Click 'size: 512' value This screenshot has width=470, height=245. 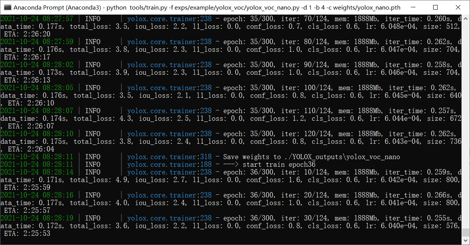click(440, 26)
